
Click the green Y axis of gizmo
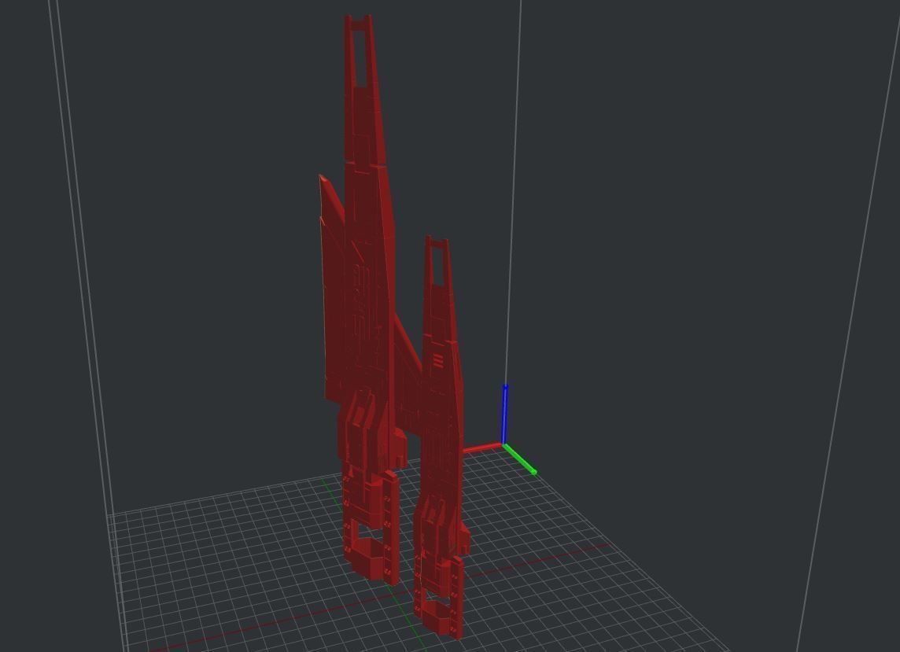(x=521, y=459)
